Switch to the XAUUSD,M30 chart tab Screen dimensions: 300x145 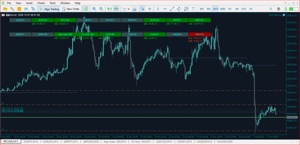coord(225,141)
